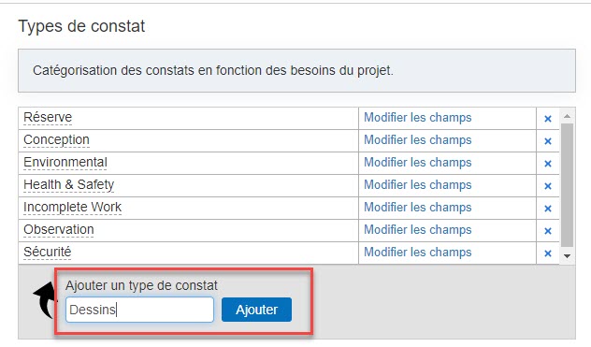591x347 pixels.
Task: Delete the Environmental type via its X icon
Action: click(x=548, y=164)
